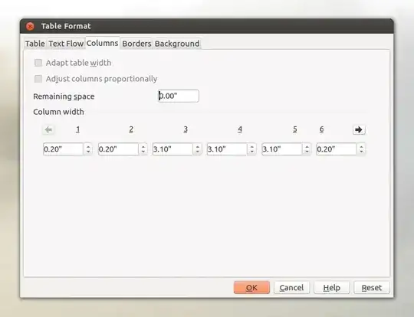The width and height of the screenshot is (414, 317).
Task: Switch to the Table tab
Action: (34, 44)
